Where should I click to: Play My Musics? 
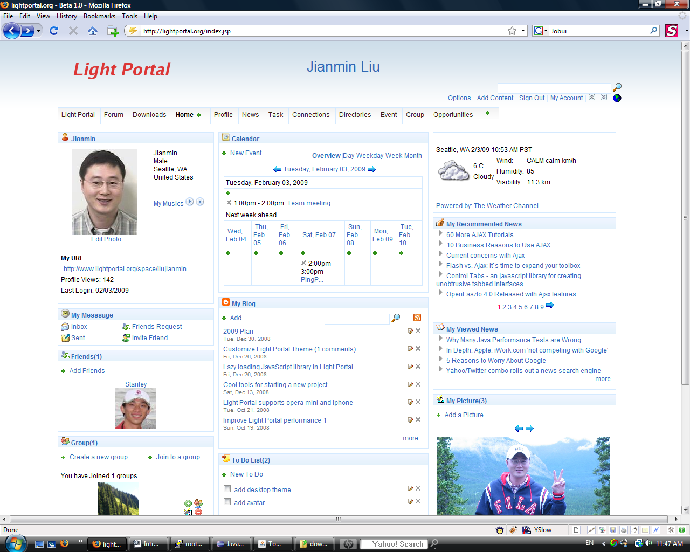[190, 202]
